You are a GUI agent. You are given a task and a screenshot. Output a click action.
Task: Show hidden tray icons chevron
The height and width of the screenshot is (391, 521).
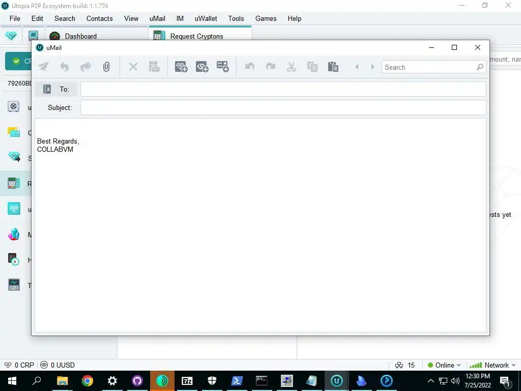coord(430,381)
